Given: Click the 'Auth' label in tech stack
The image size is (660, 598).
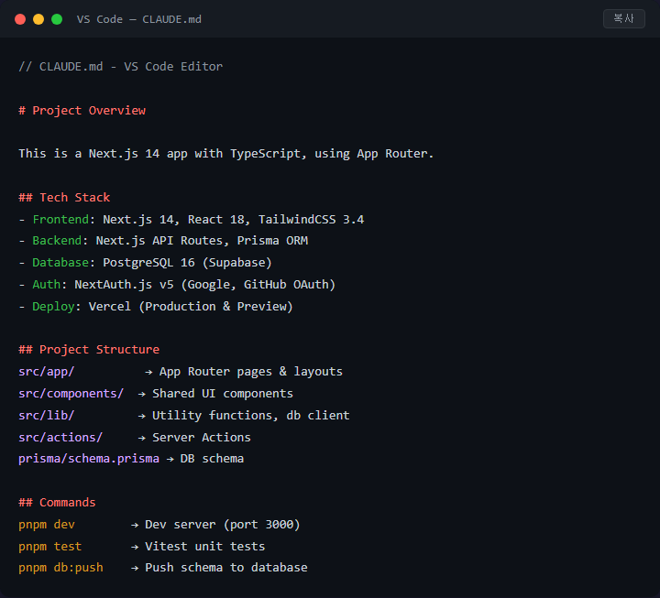Looking at the screenshot, I should coord(47,284).
